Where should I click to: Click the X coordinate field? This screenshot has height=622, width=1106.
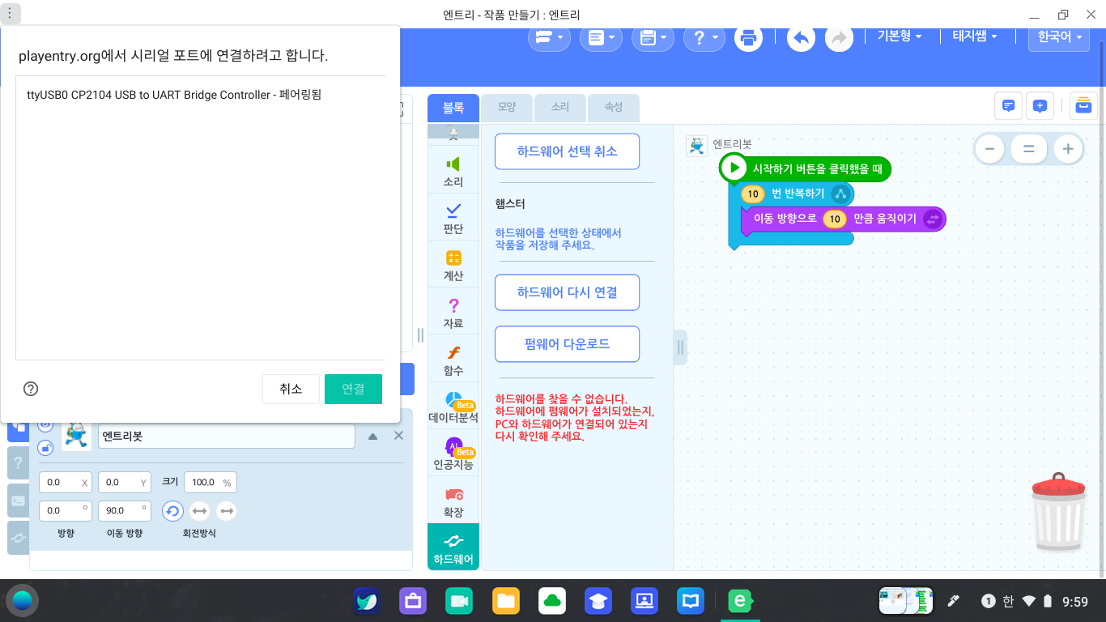point(66,482)
